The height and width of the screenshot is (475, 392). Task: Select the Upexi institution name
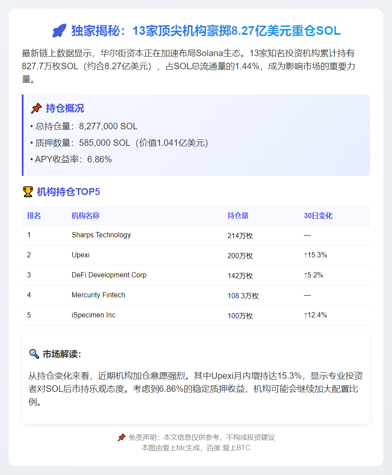pyautogui.click(x=81, y=255)
